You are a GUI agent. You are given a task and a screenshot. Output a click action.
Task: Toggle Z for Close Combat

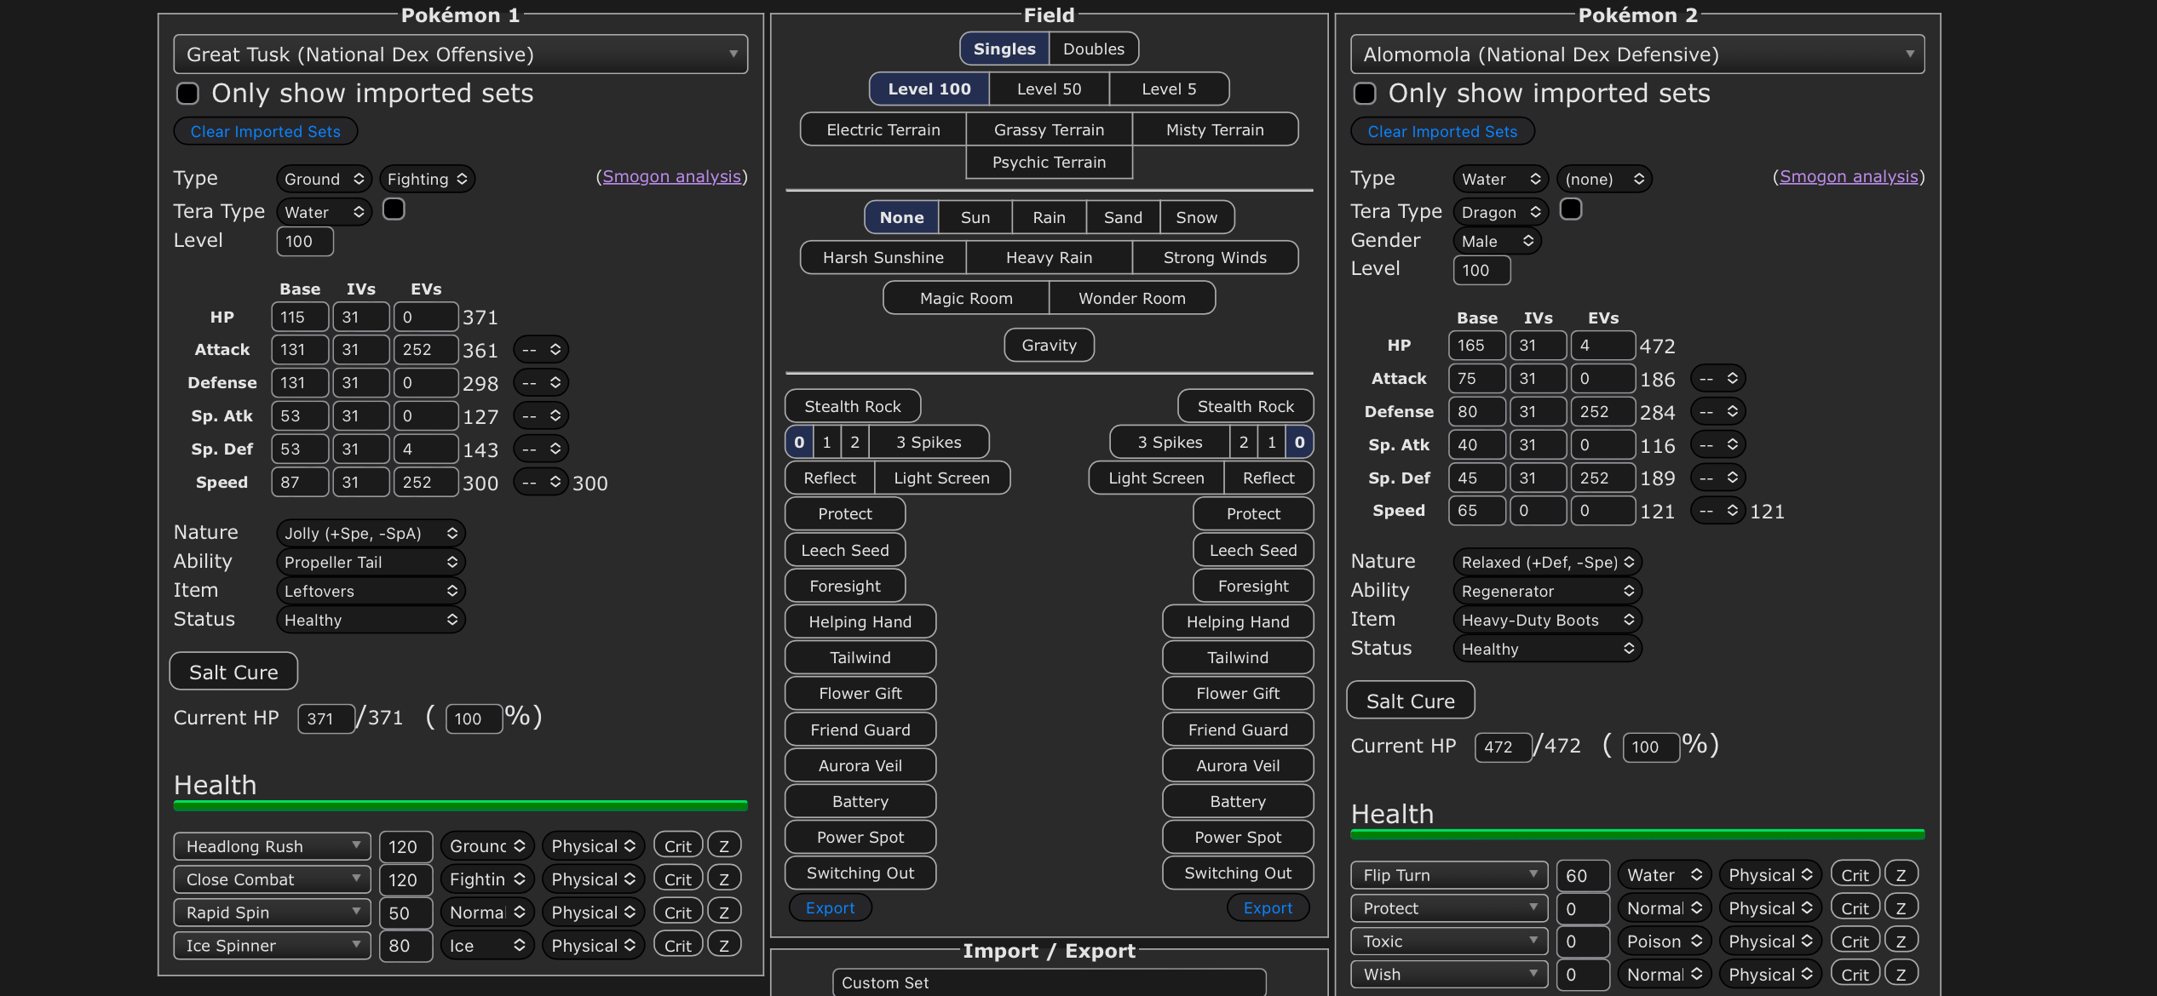pos(724,879)
